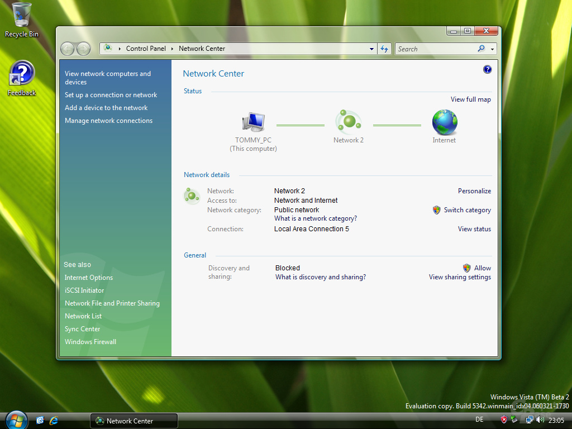Click in the Search input field

pos(436,49)
